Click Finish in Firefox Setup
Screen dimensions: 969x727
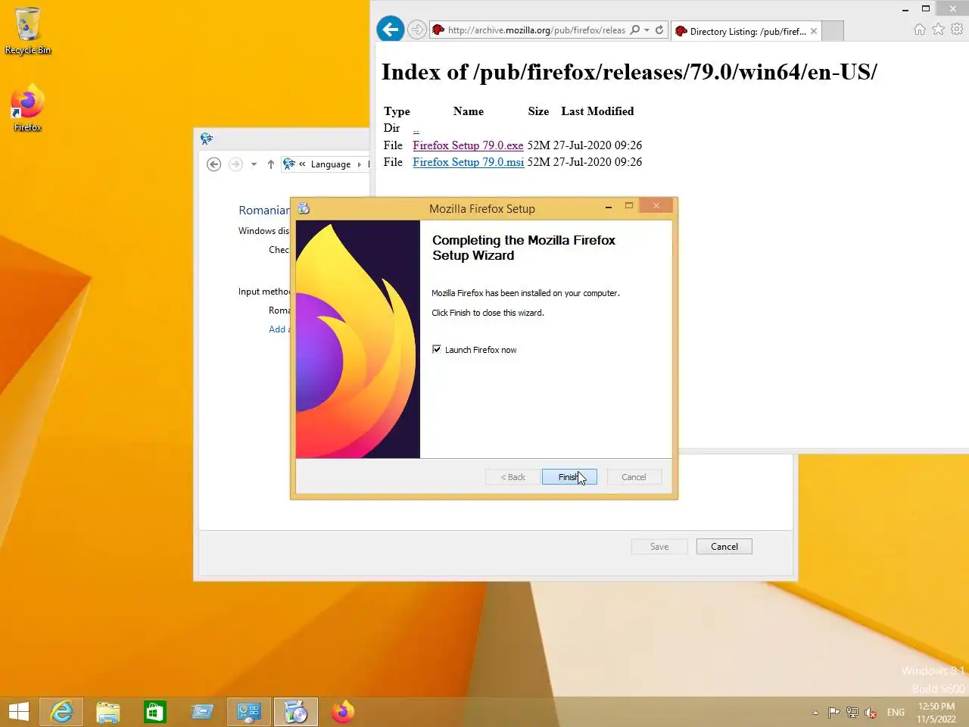coord(569,477)
